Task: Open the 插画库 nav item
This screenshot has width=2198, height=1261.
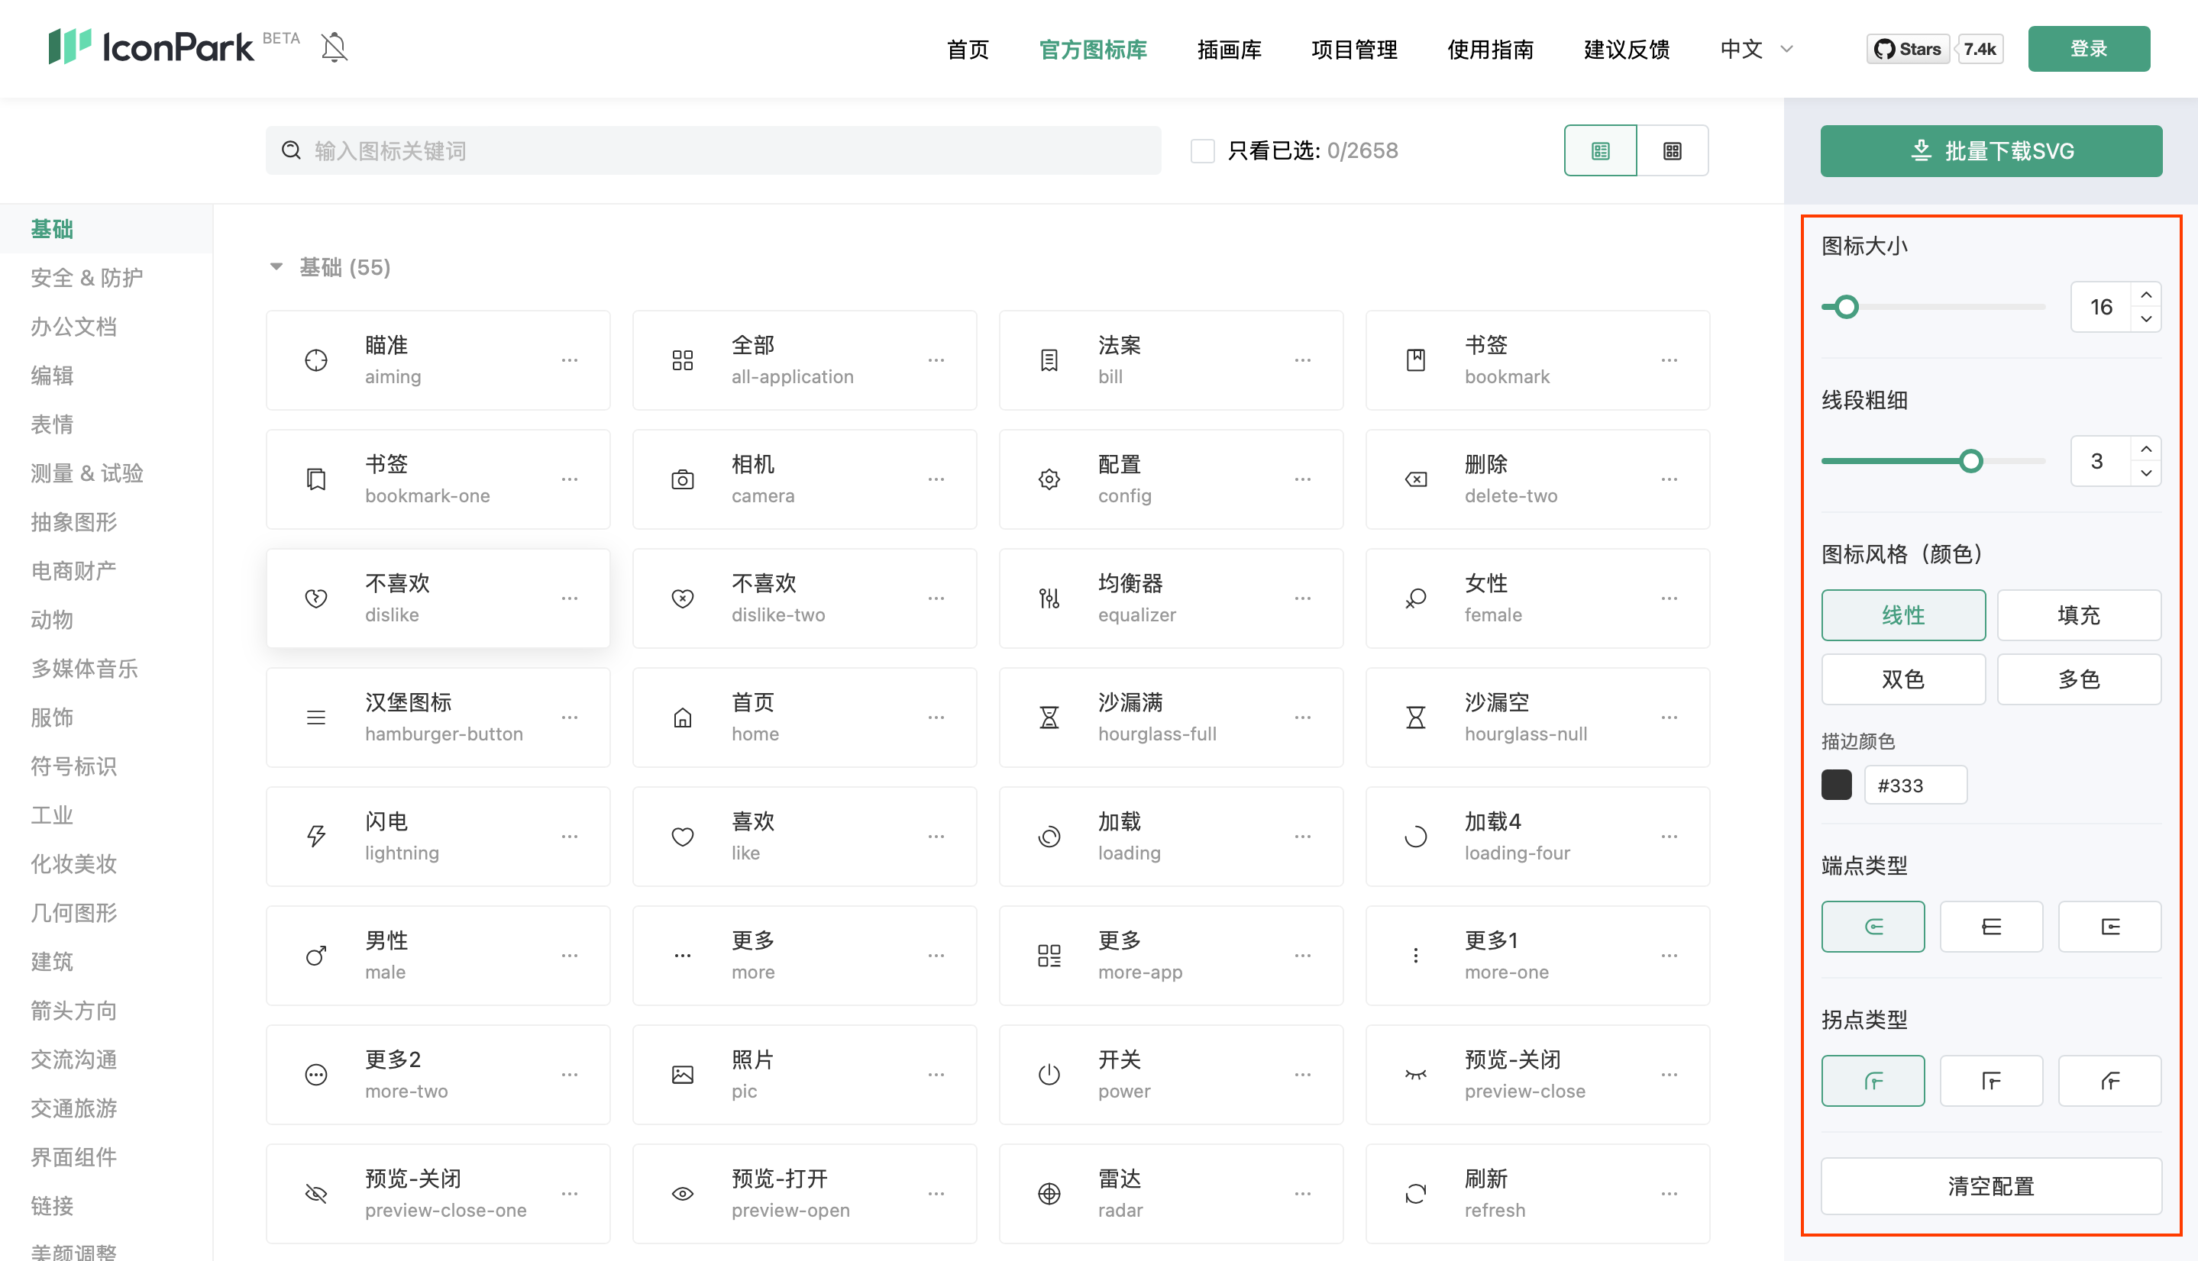Action: 1229,50
